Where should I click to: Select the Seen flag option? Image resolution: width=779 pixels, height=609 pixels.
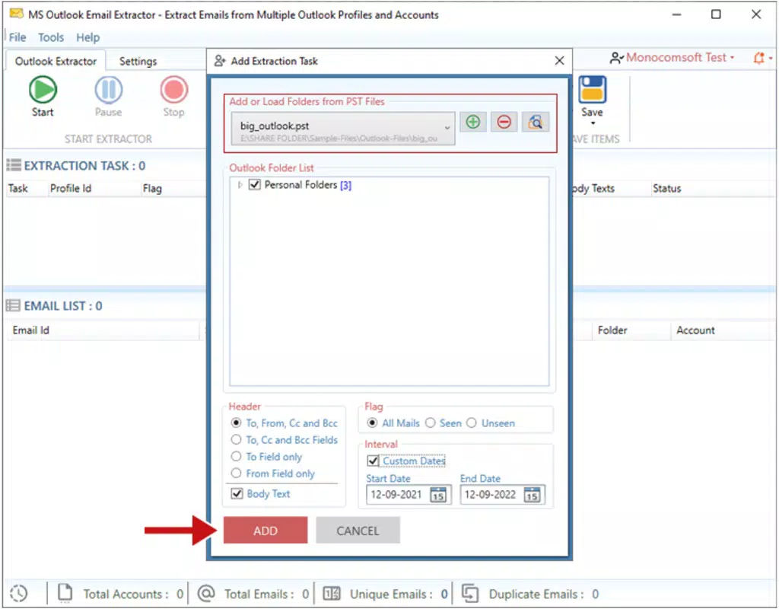tap(431, 423)
